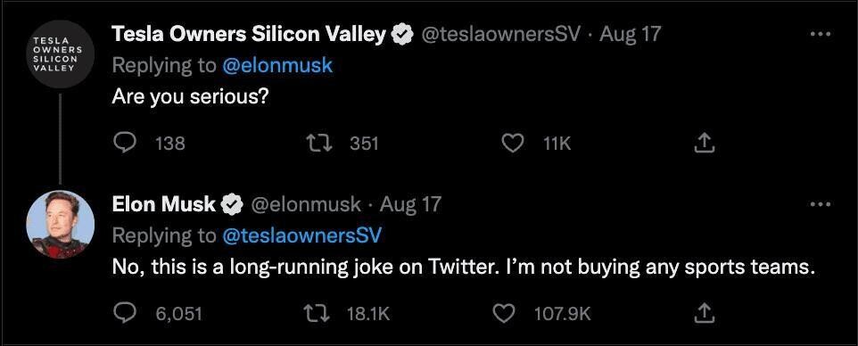
Task: Share the "Are you serious?" tweet
Action: coord(705,144)
